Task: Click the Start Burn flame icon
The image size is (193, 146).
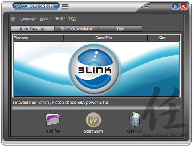Action: point(93,120)
